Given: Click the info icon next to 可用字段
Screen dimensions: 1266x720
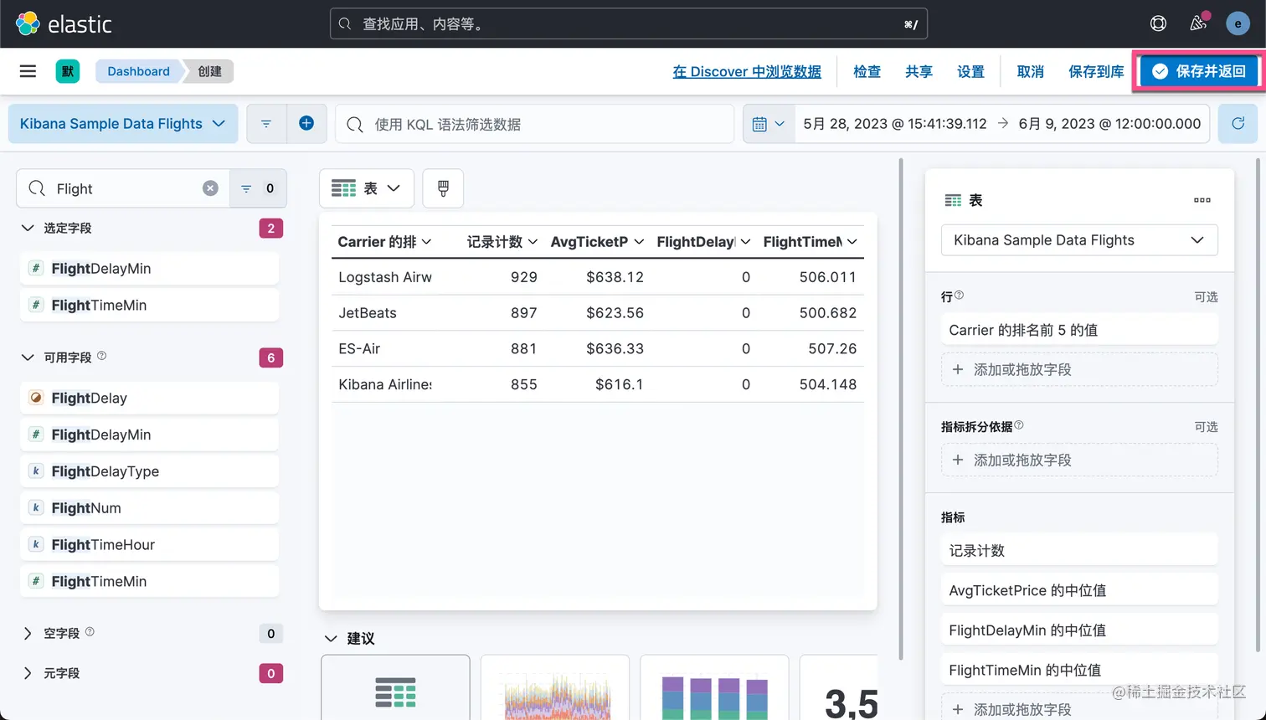Looking at the screenshot, I should tap(101, 356).
